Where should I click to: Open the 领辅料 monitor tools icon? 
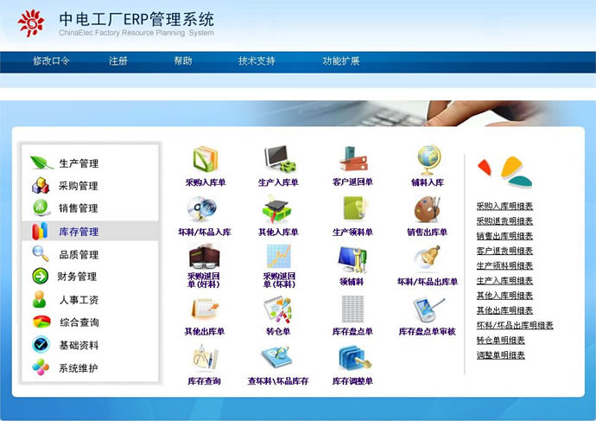point(352,259)
